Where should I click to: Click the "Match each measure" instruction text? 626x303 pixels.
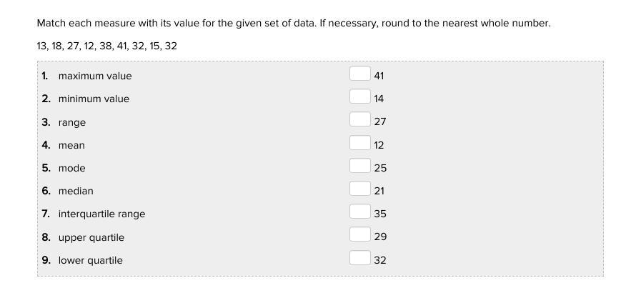tap(294, 23)
